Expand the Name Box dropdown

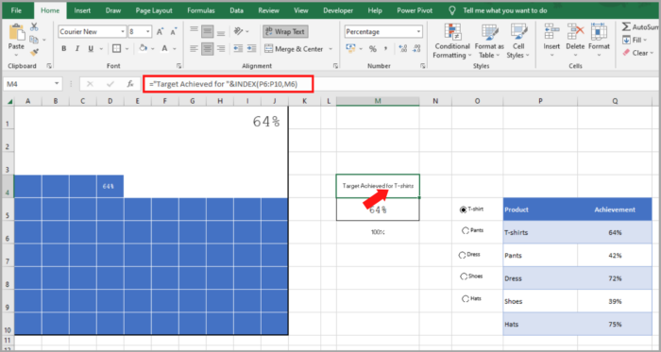click(57, 84)
